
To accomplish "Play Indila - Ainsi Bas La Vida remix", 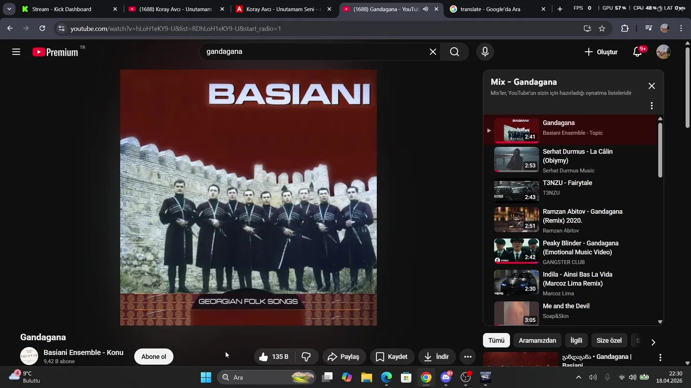I will [x=570, y=283].
